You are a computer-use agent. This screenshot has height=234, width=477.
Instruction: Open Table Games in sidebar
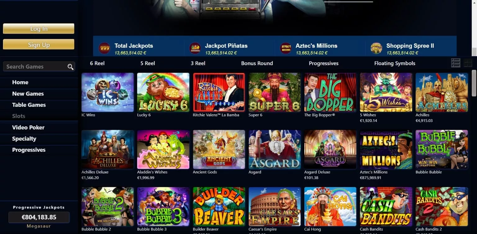coord(29,105)
